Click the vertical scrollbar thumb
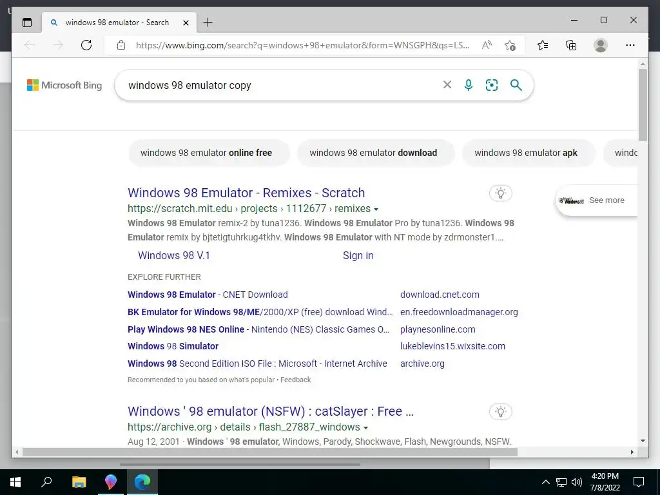 click(x=643, y=105)
